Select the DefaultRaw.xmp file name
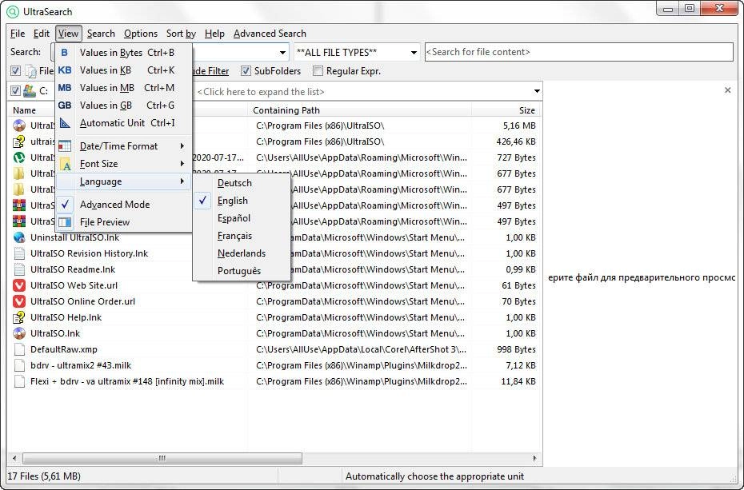The width and height of the screenshot is (744, 490). [63, 349]
